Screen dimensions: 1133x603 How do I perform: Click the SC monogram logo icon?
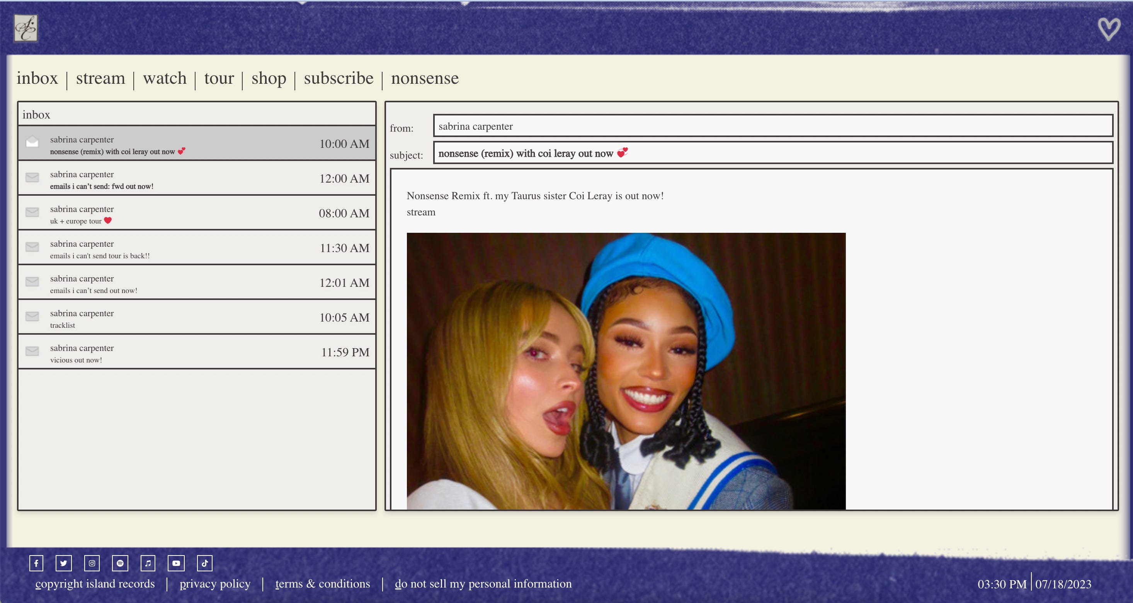[26, 28]
